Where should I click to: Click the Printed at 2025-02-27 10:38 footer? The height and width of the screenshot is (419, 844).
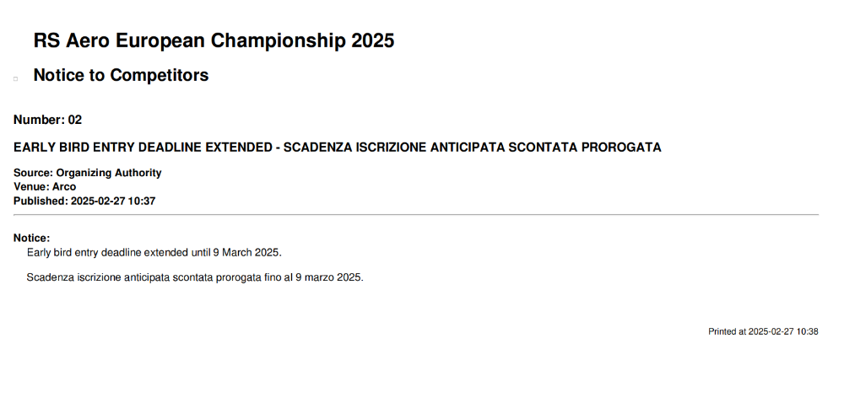coord(763,331)
